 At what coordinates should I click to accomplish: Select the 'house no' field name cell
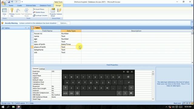click(x=47, y=34)
